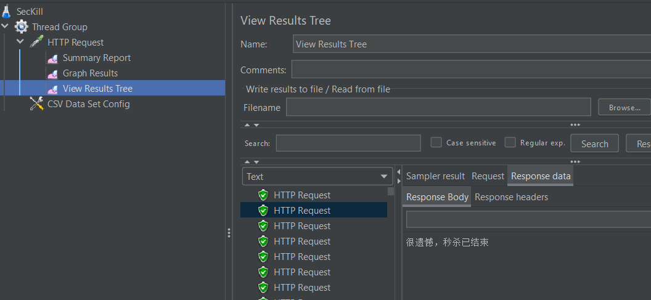Click the Graph Results listener icon
This screenshot has height=300, width=651.
tap(52, 74)
